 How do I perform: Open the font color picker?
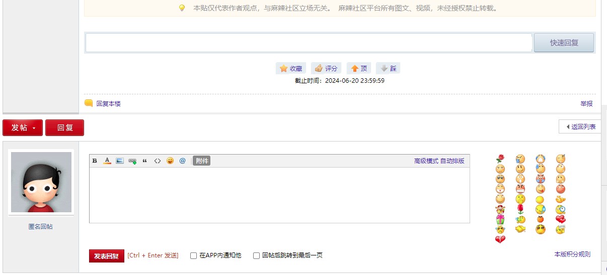point(107,161)
